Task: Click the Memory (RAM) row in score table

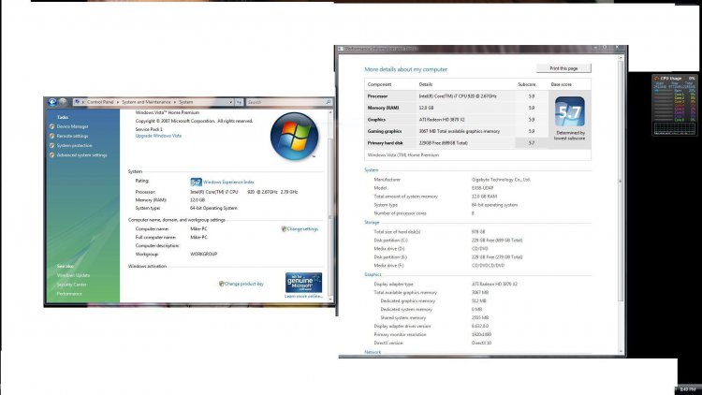Action: click(456, 108)
